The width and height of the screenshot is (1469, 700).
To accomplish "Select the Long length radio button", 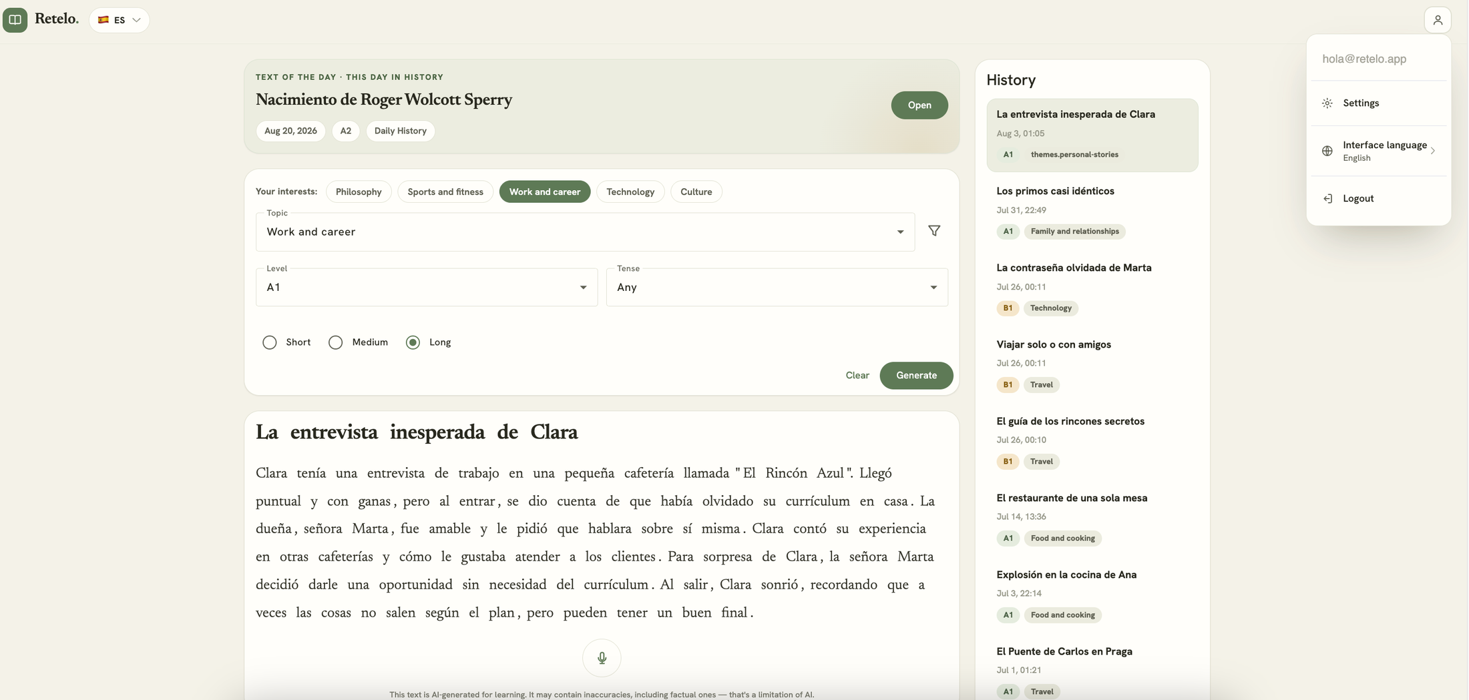I will coord(413,342).
